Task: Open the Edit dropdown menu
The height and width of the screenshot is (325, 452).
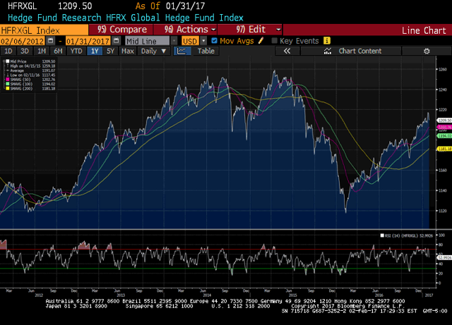Action: click(249, 30)
